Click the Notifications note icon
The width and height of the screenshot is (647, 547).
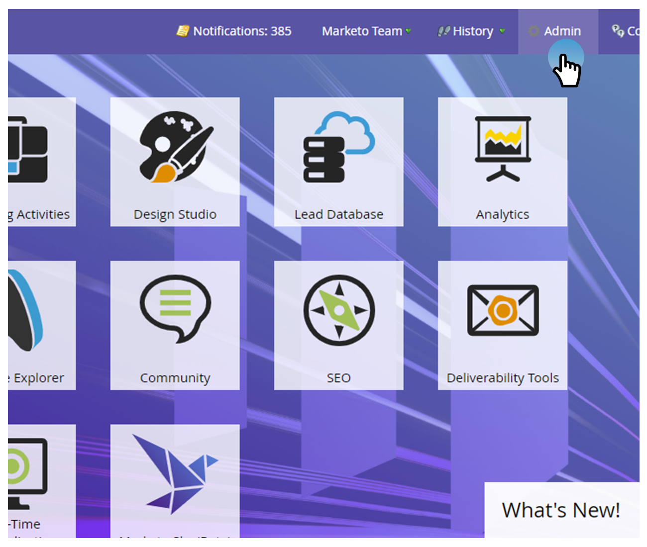(183, 31)
